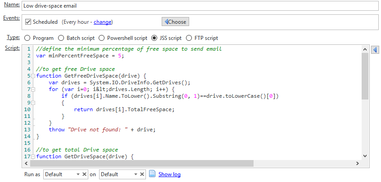Click the comment '//to get free Drive space'
The height and width of the screenshot is (182, 381).
click(x=75, y=69)
